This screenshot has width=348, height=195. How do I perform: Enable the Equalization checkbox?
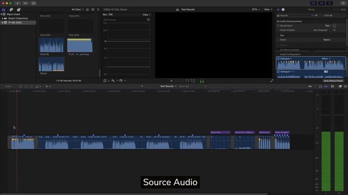[x=278, y=25]
